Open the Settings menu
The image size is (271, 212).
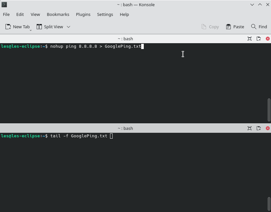(x=105, y=14)
